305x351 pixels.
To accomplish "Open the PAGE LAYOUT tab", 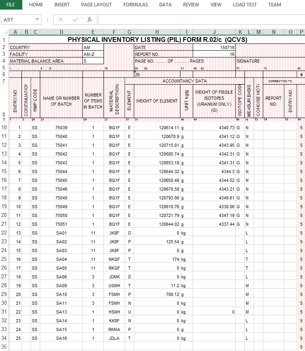I will tap(96, 5).
